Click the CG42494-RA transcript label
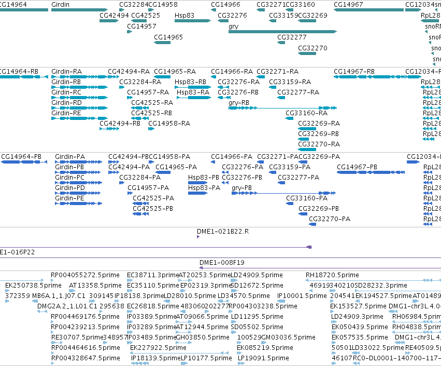Image resolution: width=441 pixels, height=366 pixels. coord(129,72)
